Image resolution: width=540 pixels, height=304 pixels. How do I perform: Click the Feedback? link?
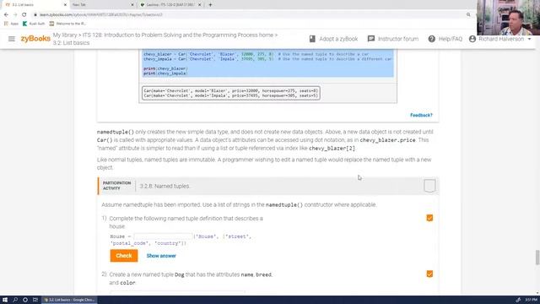pos(421,115)
